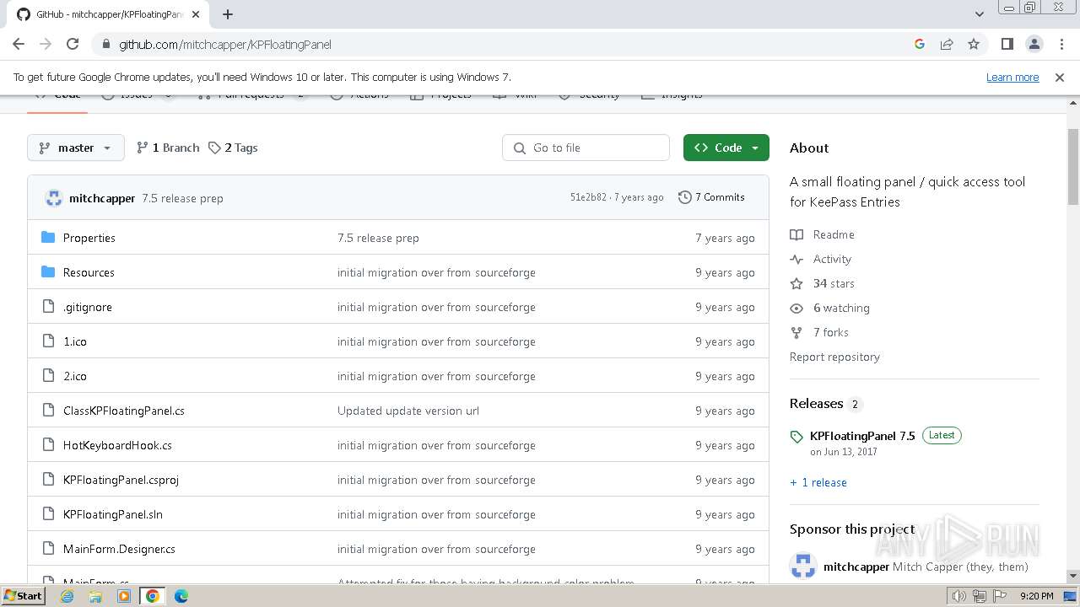Open KPFloatingPanel.sln file
The image size is (1080, 607).
(x=113, y=514)
